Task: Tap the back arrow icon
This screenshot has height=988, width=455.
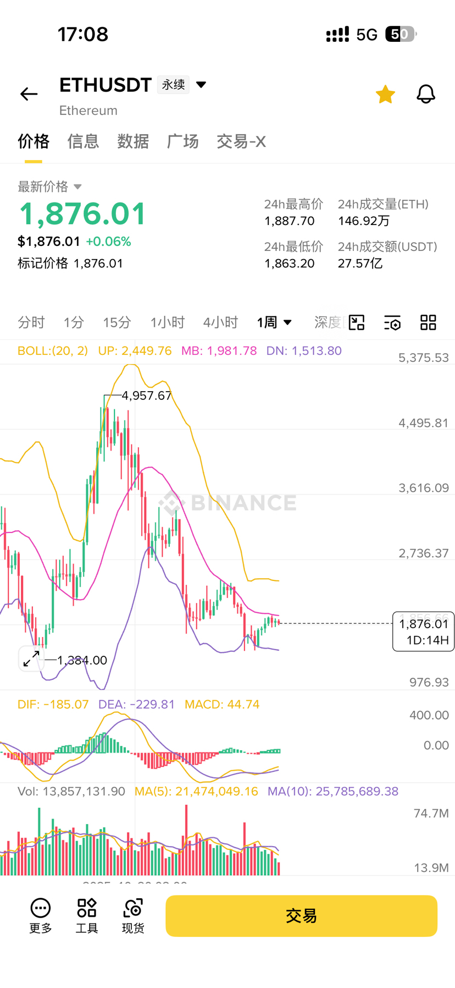Action: 29,94
